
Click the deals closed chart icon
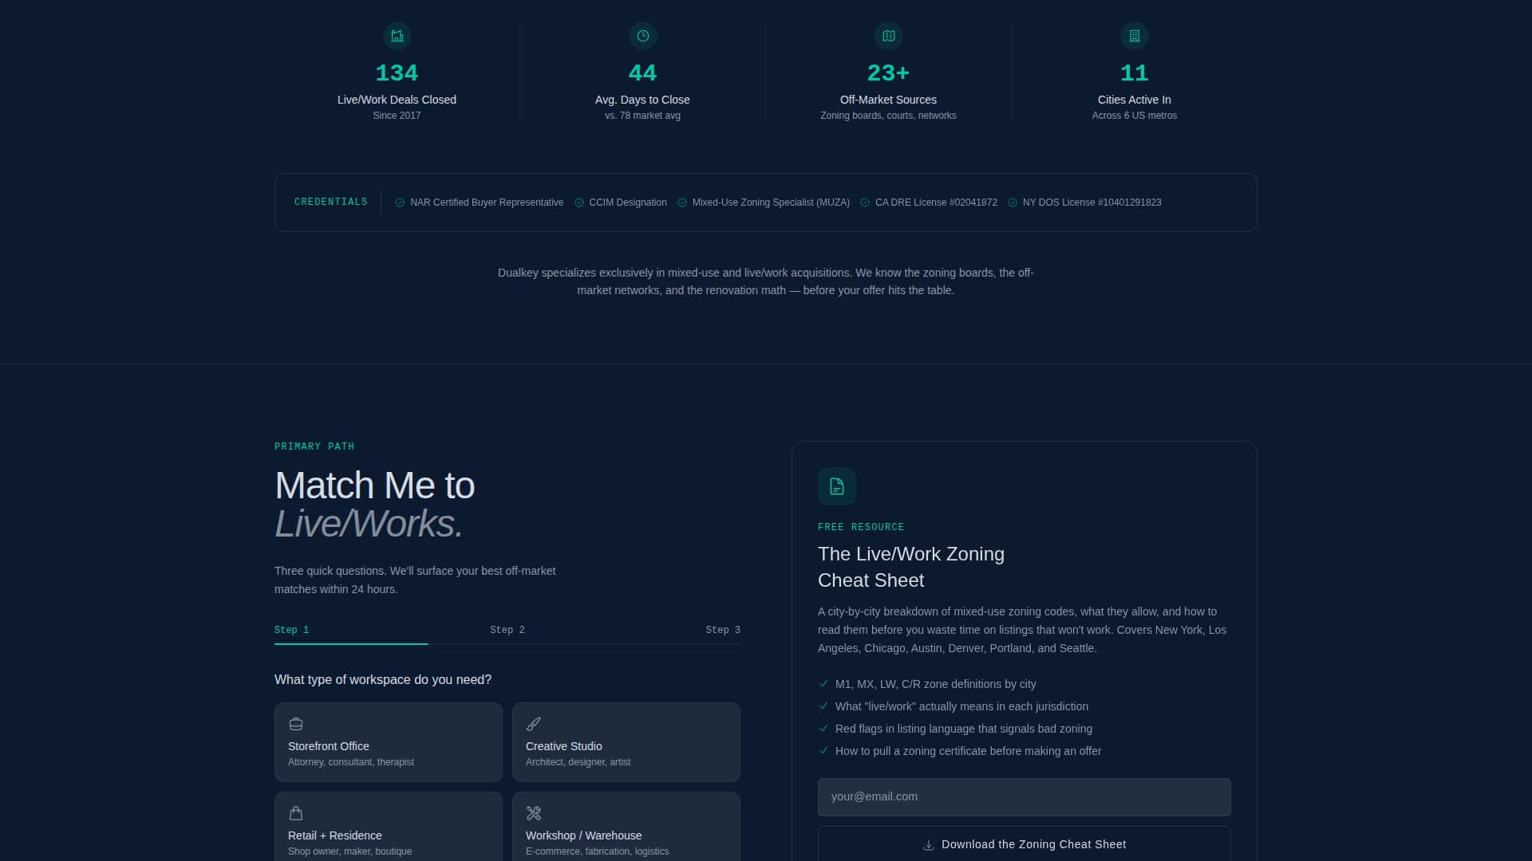click(397, 36)
